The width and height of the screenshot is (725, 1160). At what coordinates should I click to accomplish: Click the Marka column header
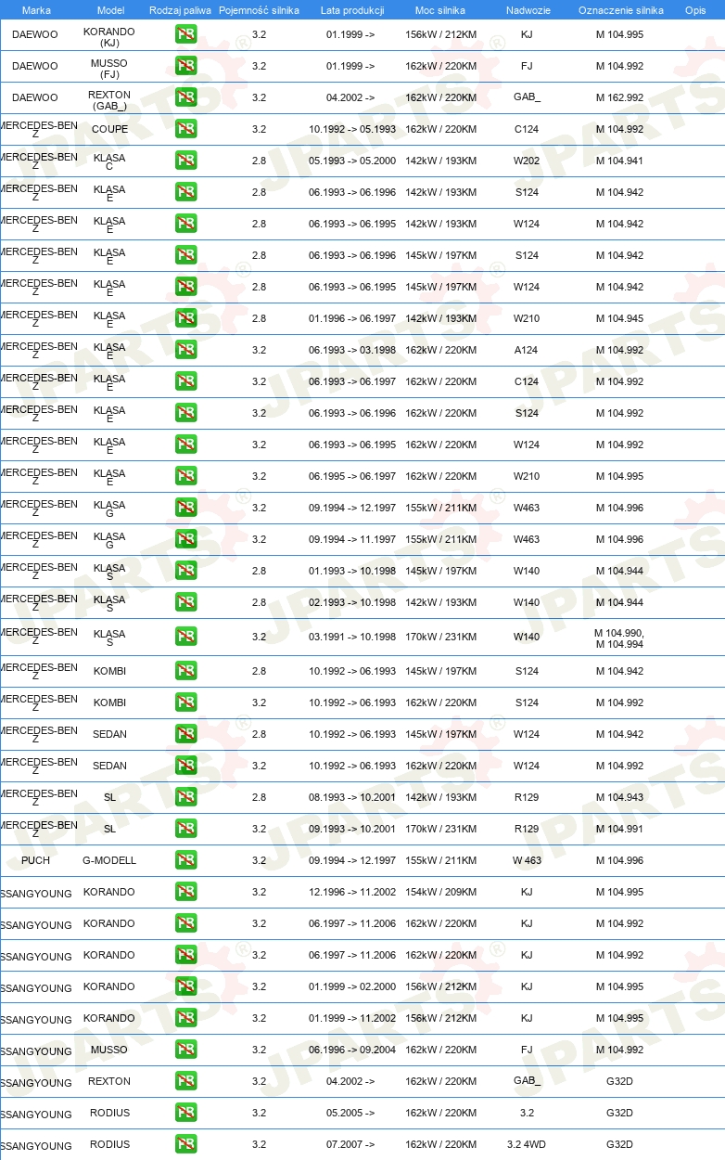pos(36,10)
